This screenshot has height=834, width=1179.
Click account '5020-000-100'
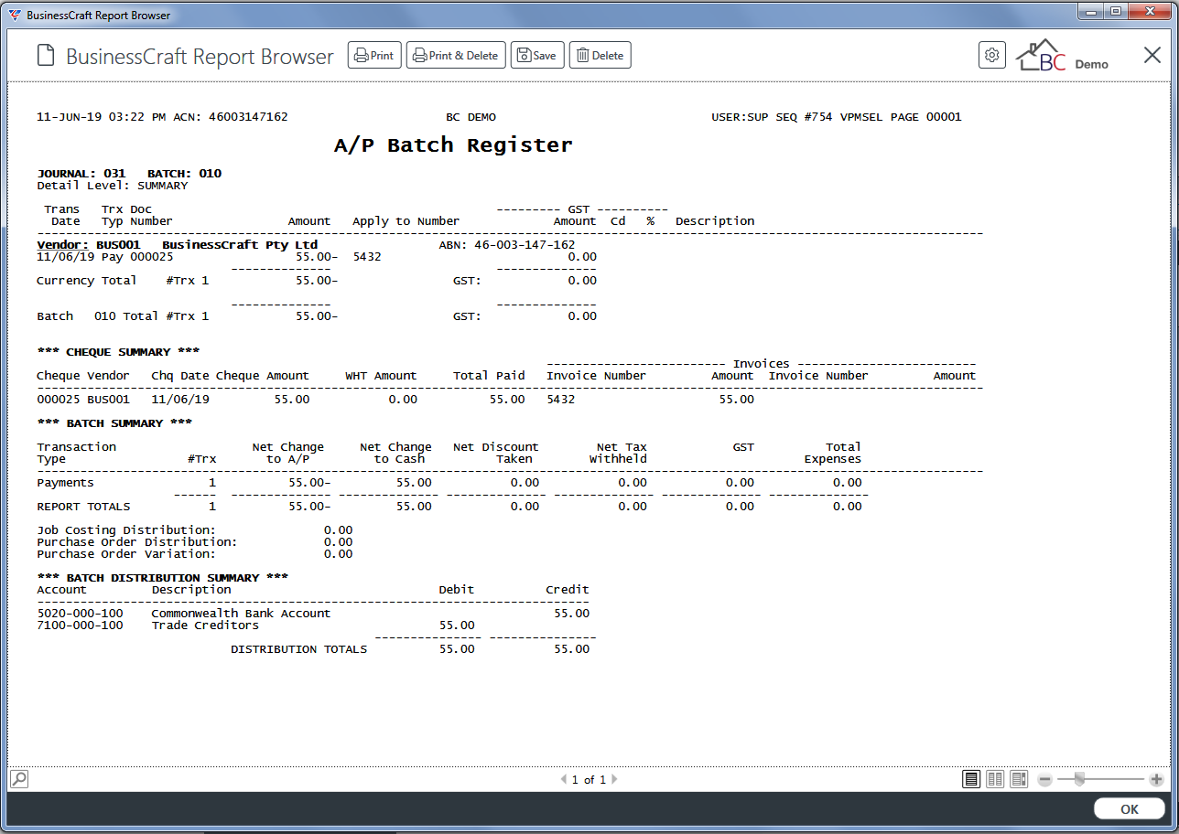point(80,614)
